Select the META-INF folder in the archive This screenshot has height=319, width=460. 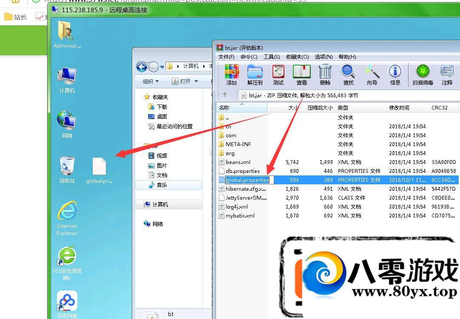point(338,144)
